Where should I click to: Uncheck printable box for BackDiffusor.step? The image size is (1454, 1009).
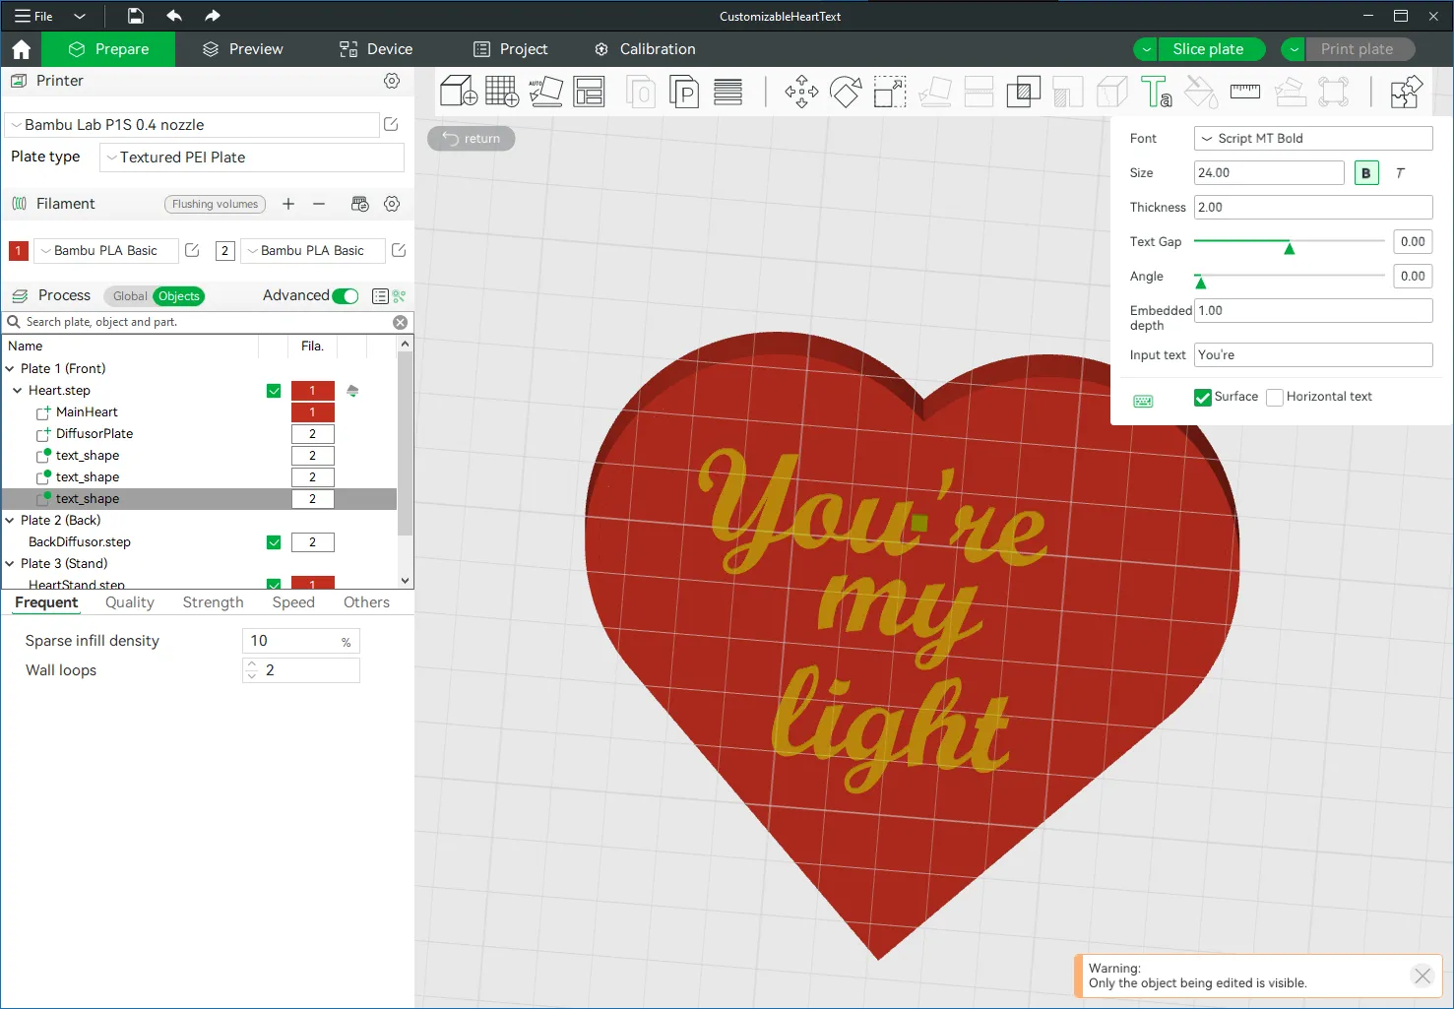(274, 542)
